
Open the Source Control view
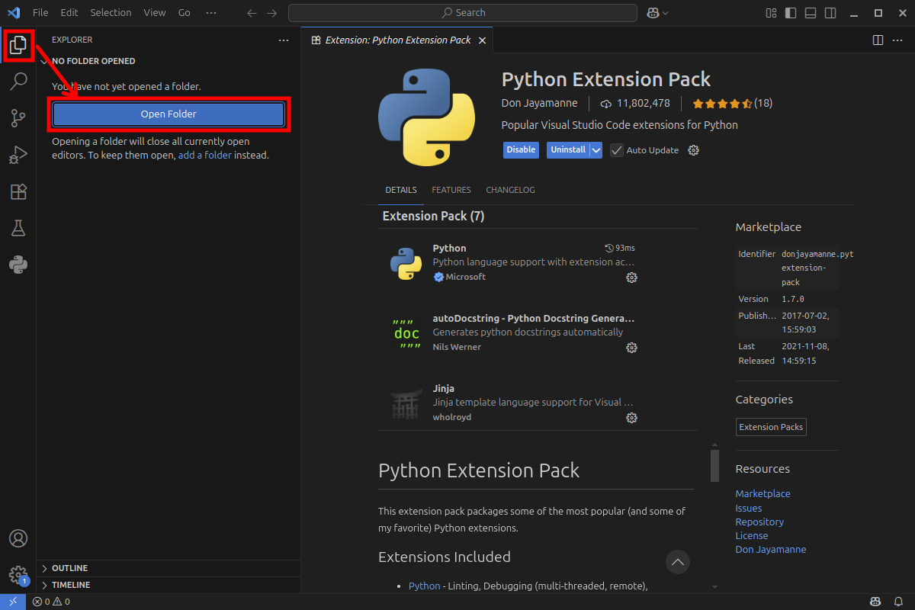point(18,117)
